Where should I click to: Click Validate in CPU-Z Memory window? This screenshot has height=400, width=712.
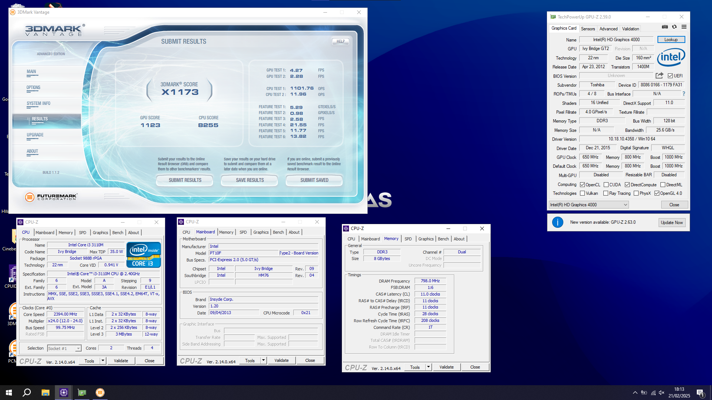click(446, 367)
